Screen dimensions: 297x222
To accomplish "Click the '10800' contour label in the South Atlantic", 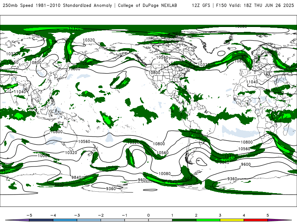I will click(x=247, y=142).
